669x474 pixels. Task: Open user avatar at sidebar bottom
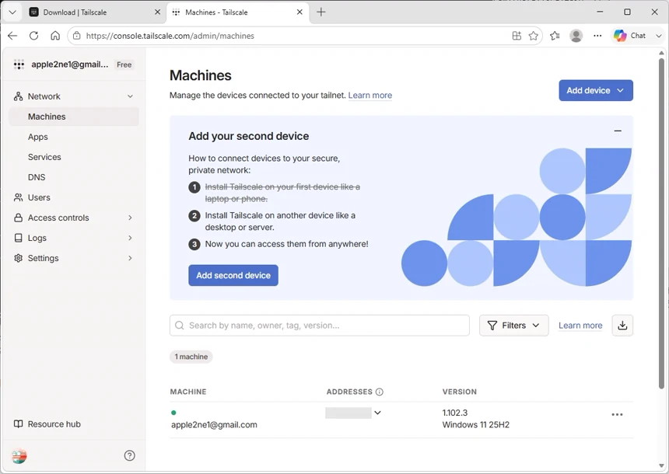(x=19, y=455)
